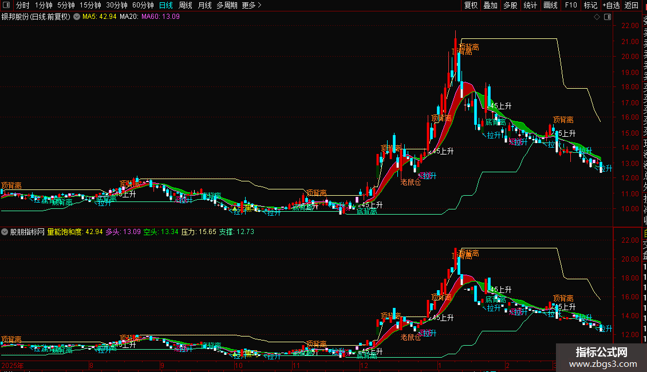
Task: Click the 股朋指标网 indicator name
Action: (27, 232)
